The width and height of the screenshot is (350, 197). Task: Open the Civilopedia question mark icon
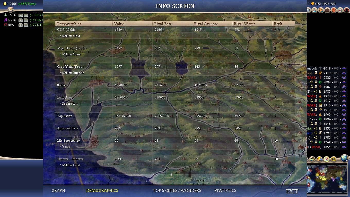point(334,159)
